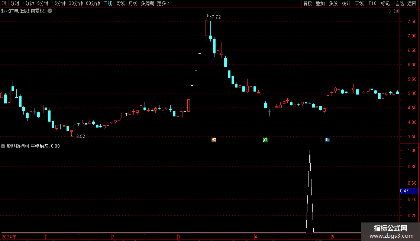Viewport: 420px width, 241px height.
Task: Click 返回 to go back
Action: click(x=412, y=3)
